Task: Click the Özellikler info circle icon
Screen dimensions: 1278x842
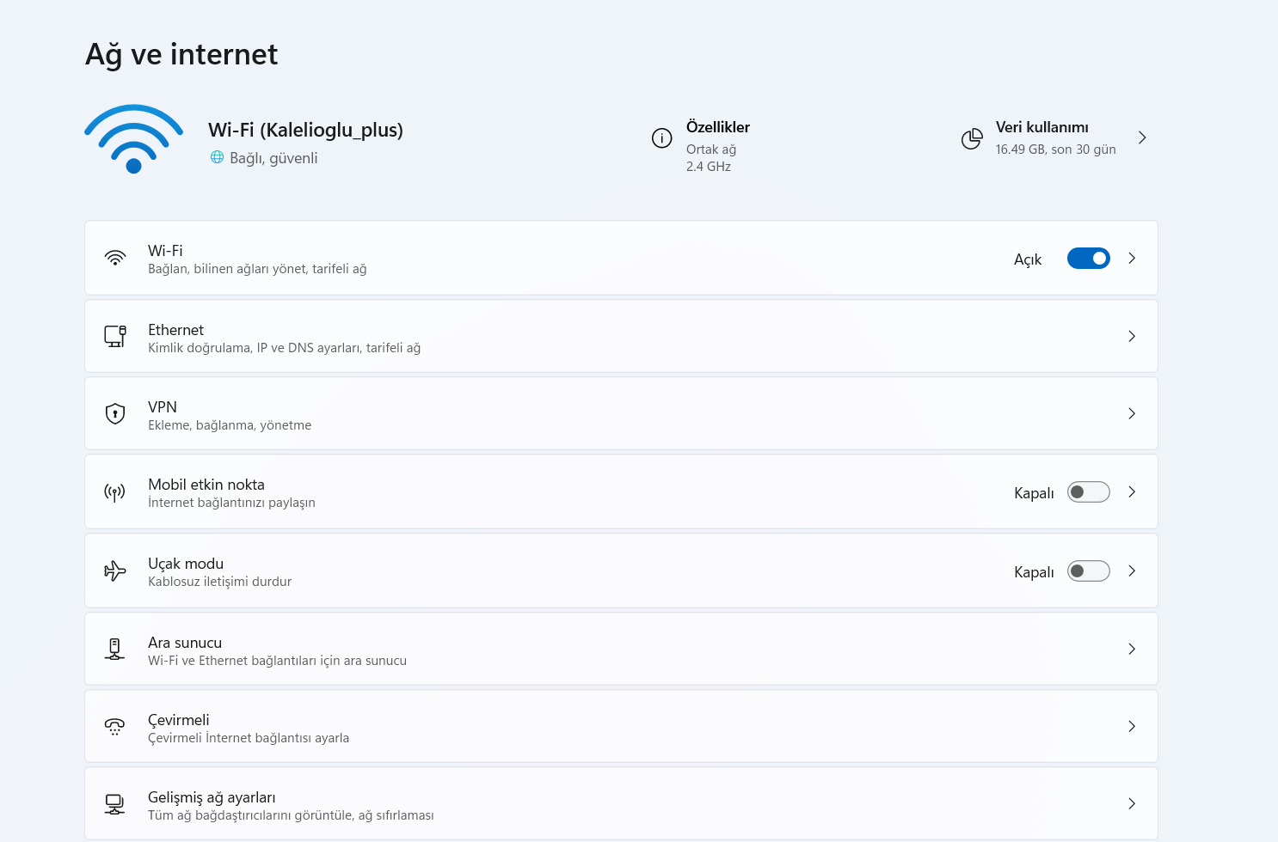Action: click(x=661, y=138)
